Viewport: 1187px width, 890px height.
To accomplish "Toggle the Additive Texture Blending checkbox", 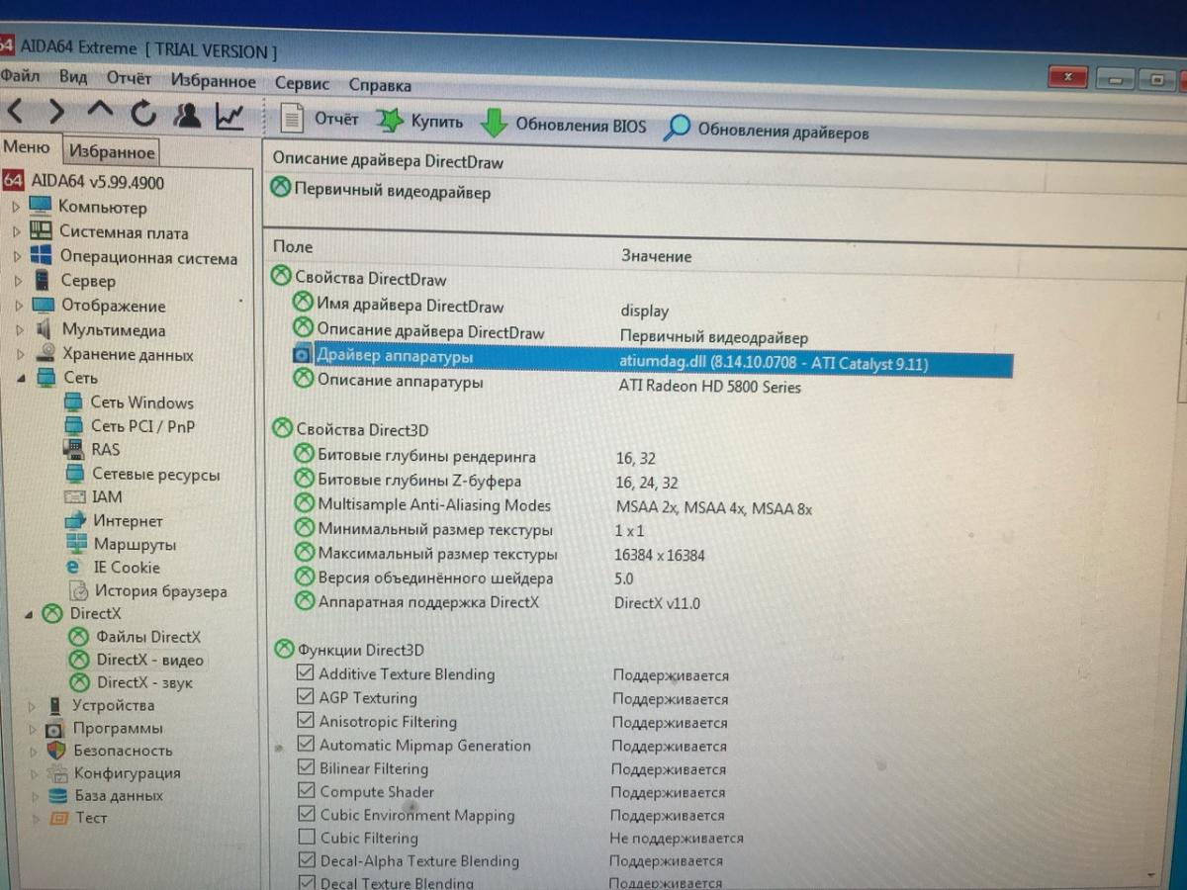I will click(305, 672).
